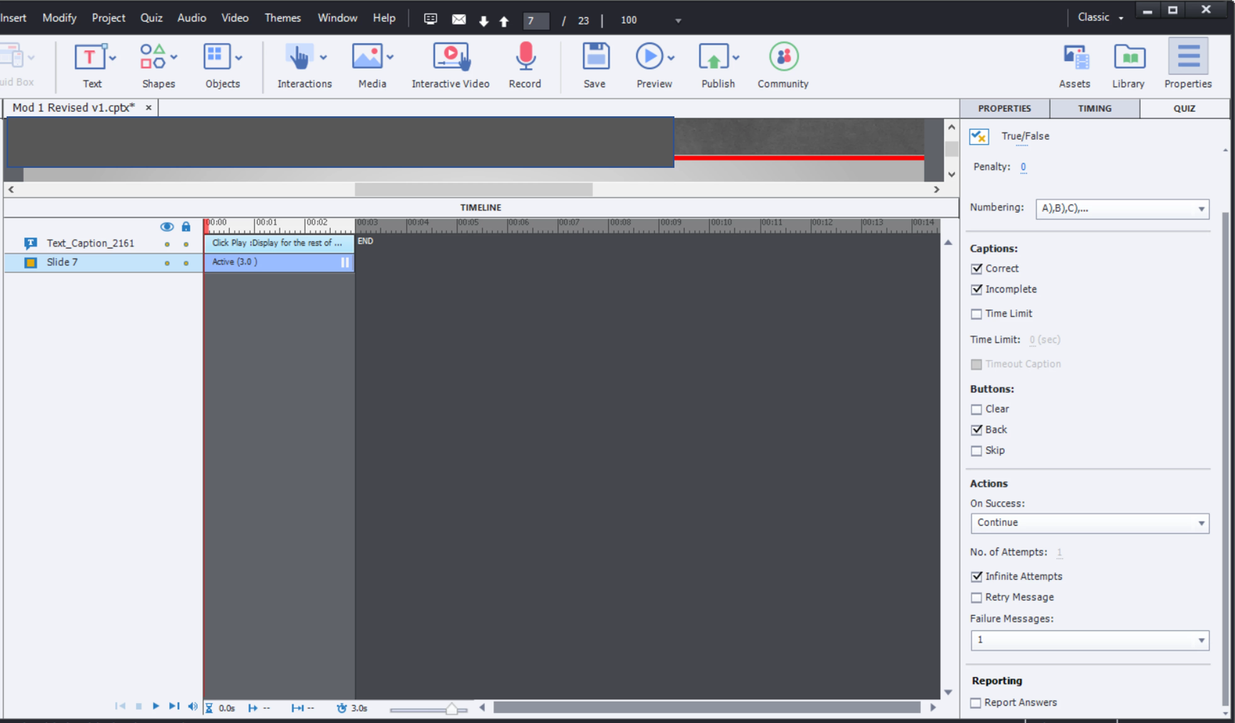Expand the On Success Continue dropdown
Screen dimensions: 1235x723
click(x=1089, y=523)
